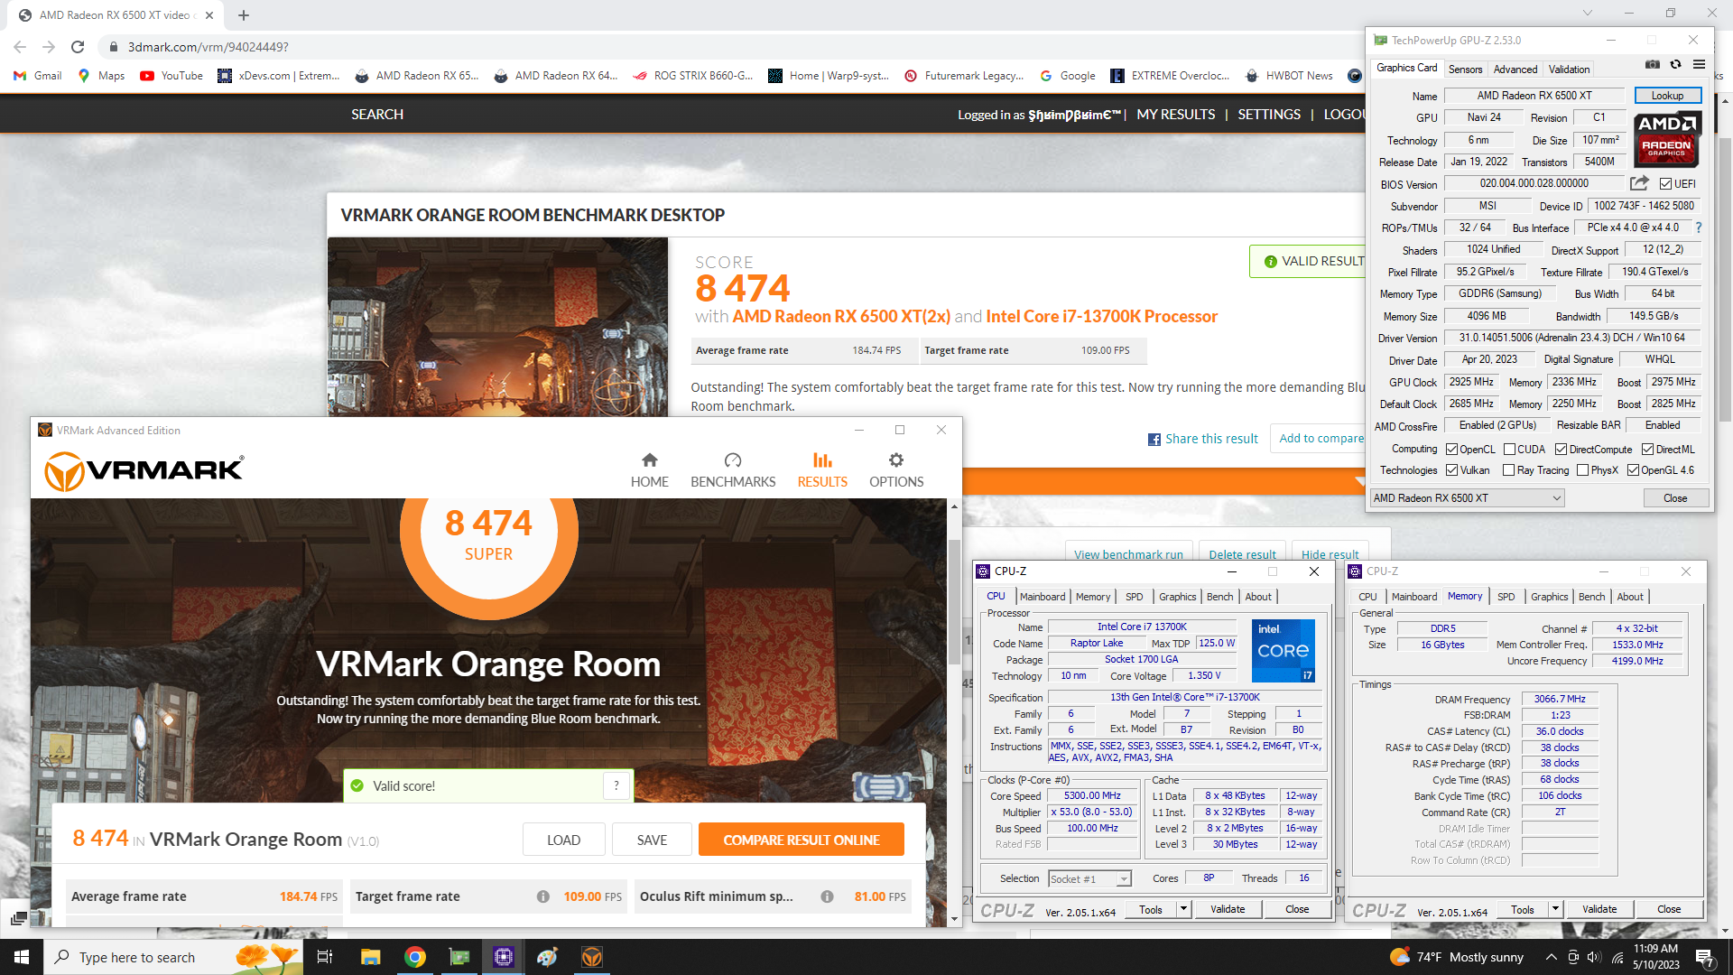Open VRMark OPTIONS gear
This screenshot has width=1733, height=975.
[x=896, y=469]
